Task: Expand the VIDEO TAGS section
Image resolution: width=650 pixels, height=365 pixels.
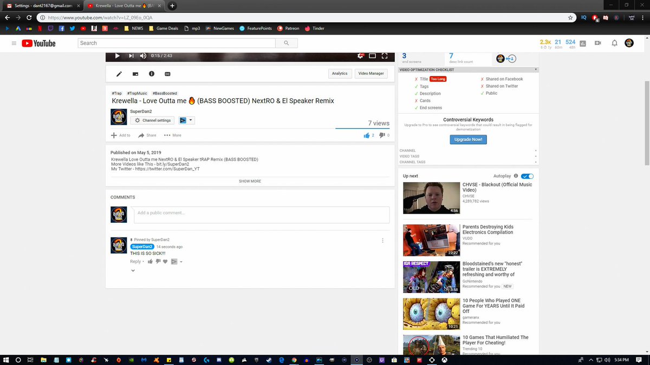Action: [x=469, y=156]
